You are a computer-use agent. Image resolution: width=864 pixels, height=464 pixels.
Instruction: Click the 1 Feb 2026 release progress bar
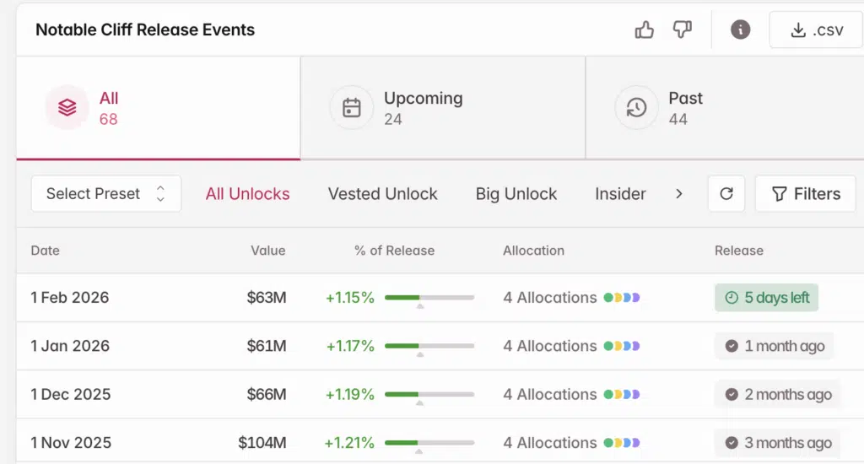coord(429,298)
